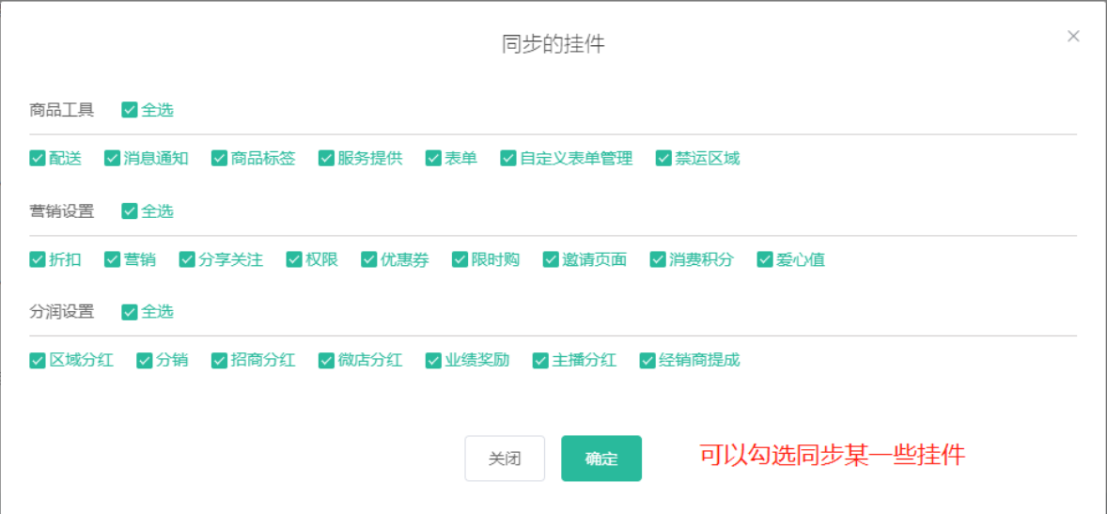Image resolution: width=1107 pixels, height=514 pixels.
Task: Uncheck the 优惠券 option
Action: (x=368, y=259)
